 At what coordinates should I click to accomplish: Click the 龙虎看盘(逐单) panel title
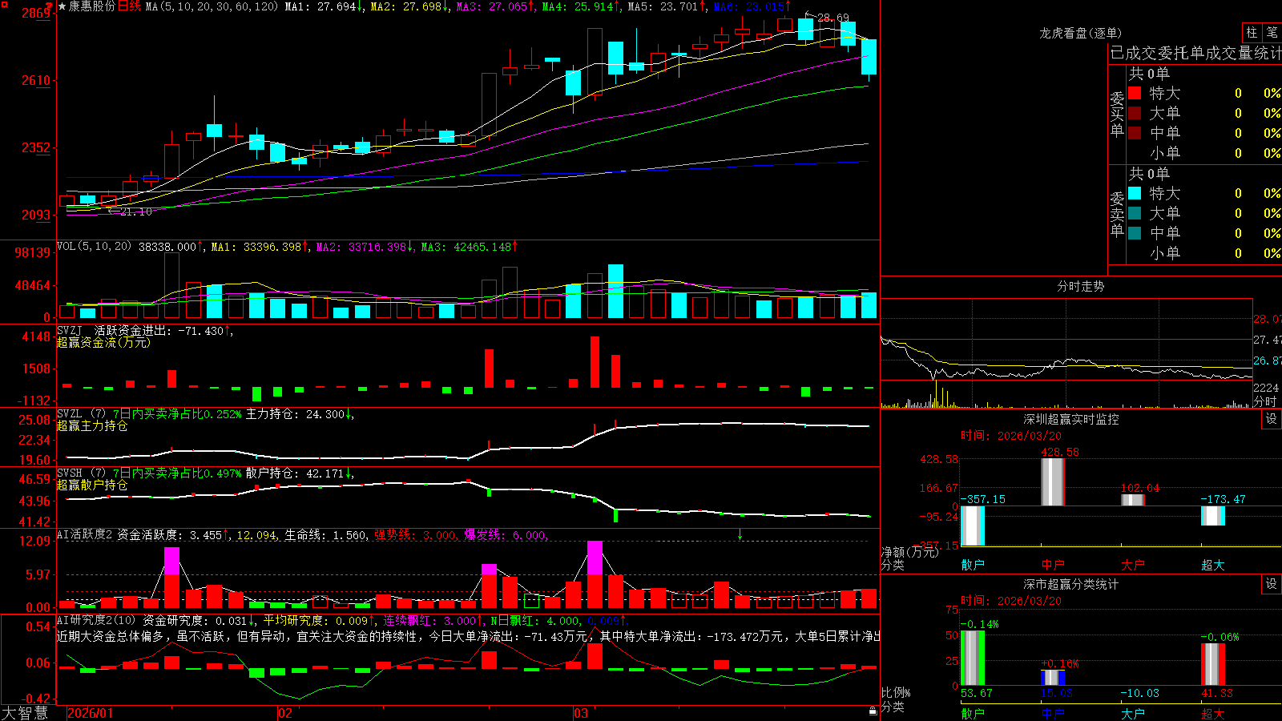pyautogui.click(x=1080, y=33)
